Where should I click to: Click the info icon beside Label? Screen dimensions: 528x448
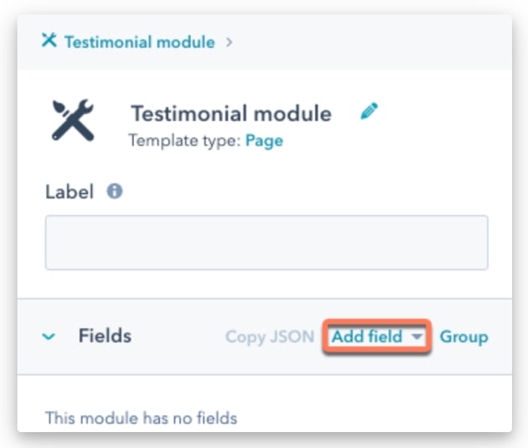click(x=115, y=191)
